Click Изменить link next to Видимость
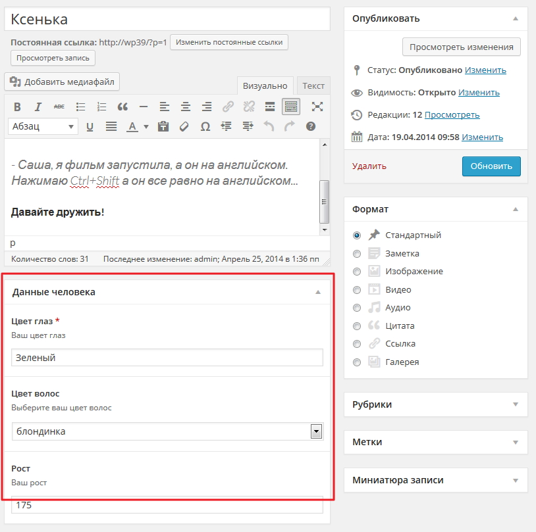This screenshot has width=536, height=532. click(x=479, y=93)
